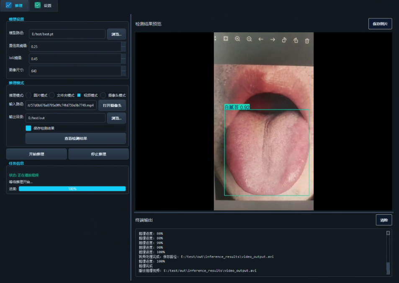399x283 pixels.
Task: Click the 查看检测结果 button
Action: (76, 138)
